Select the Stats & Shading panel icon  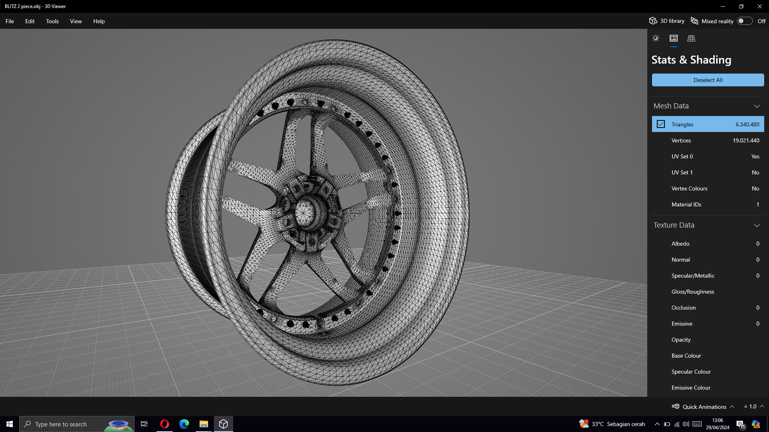tap(674, 38)
